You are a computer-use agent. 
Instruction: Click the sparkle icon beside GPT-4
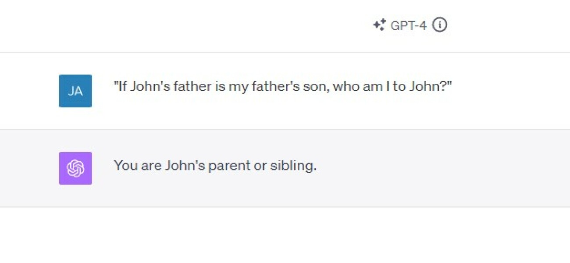379,25
